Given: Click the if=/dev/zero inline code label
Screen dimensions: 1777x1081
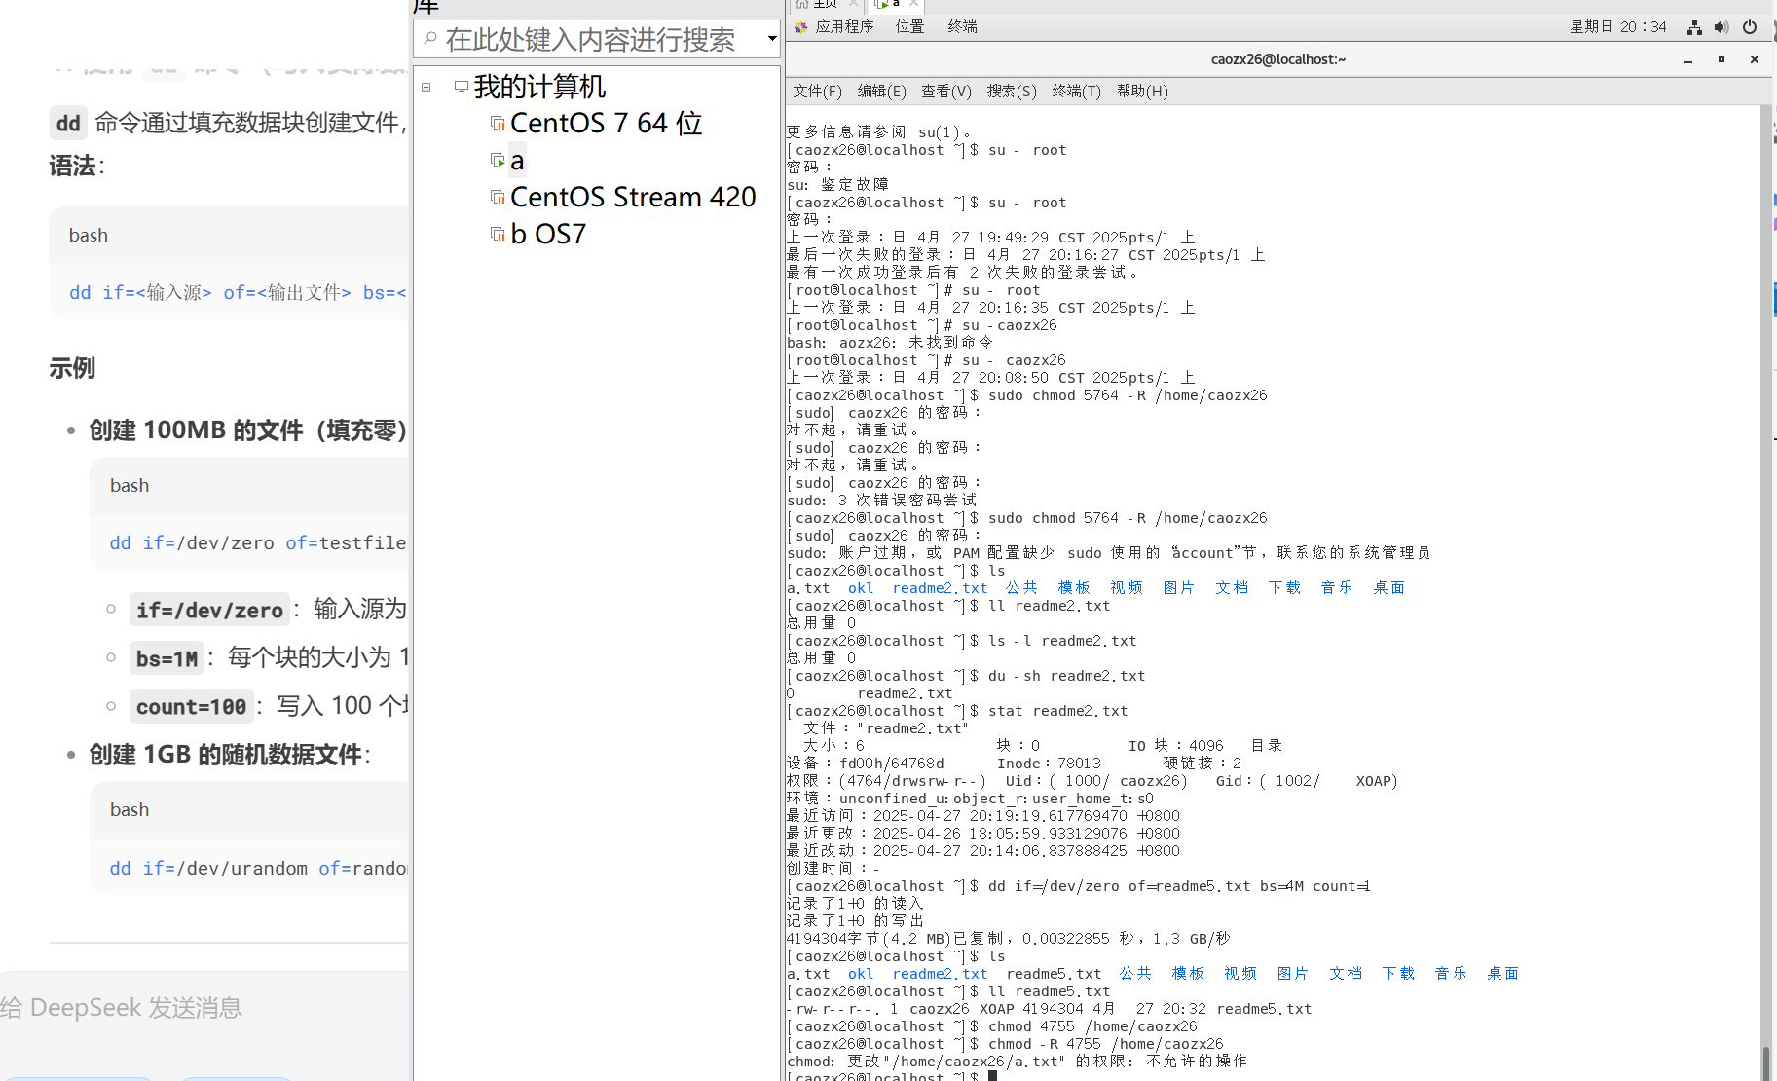Looking at the screenshot, I should coord(209,610).
